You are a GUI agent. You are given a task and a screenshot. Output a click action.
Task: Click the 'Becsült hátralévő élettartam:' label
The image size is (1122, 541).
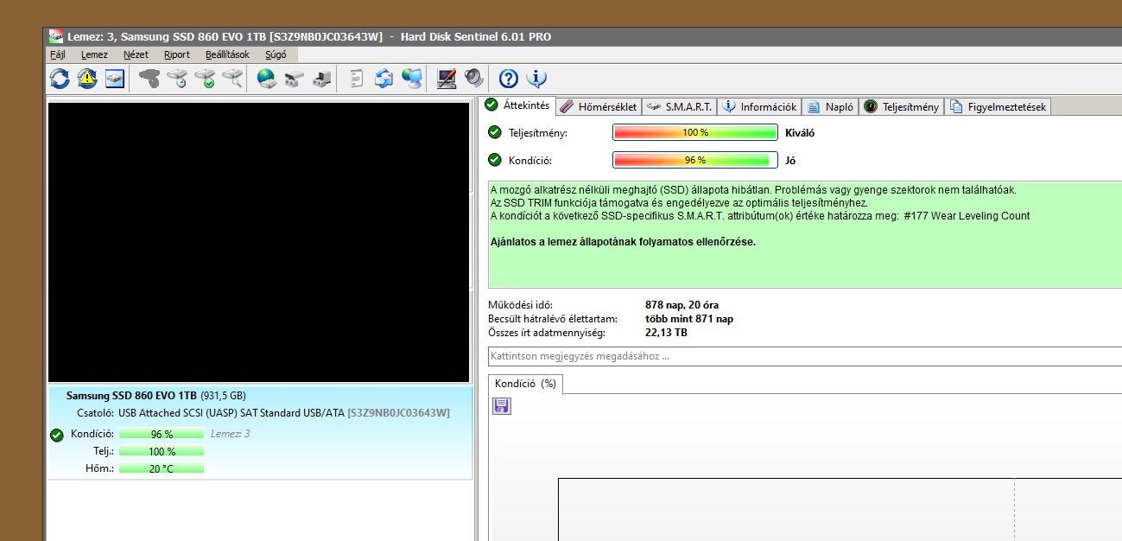554,319
